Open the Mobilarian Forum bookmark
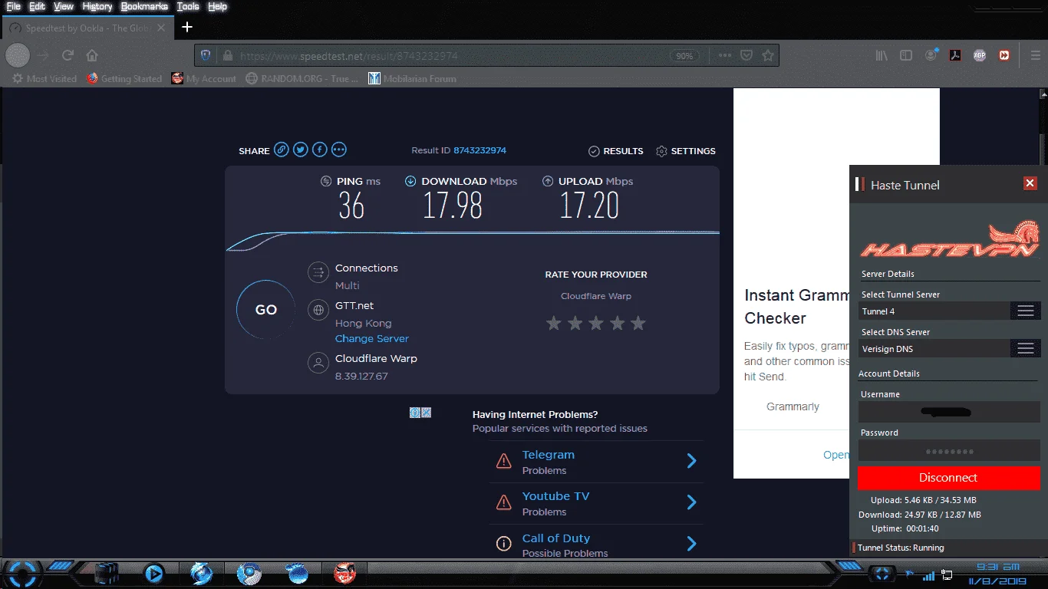The width and height of the screenshot is (1048, 589). (x=412, y=78)
